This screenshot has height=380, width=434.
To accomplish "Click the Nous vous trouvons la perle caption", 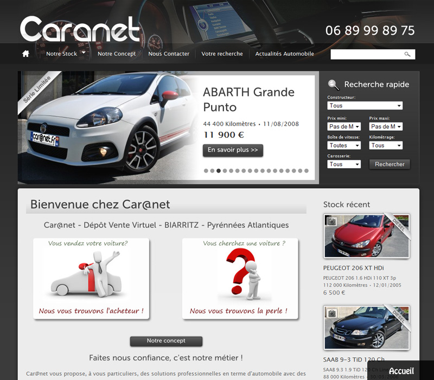I will tap(239, 311).
